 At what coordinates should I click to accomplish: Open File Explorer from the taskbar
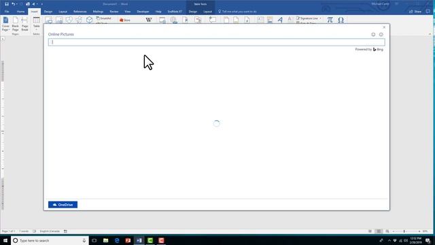[106, 240]
